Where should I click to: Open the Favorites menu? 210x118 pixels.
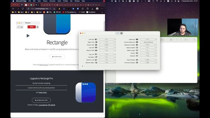click(52, 1)
